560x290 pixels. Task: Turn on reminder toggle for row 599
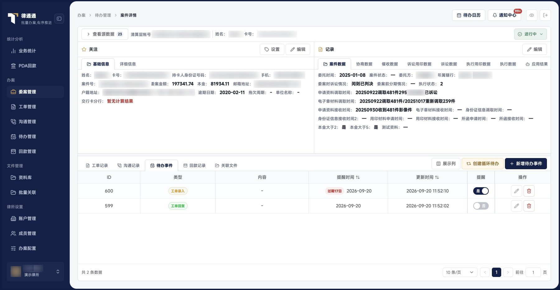coord(481,206)
